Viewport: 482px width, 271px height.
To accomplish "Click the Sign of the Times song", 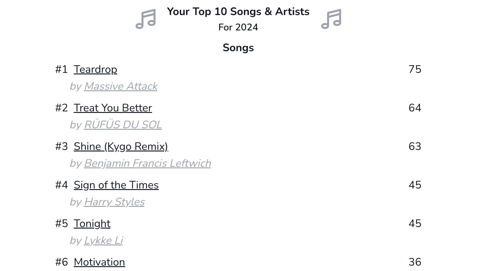I will click(x=116, y=185).
